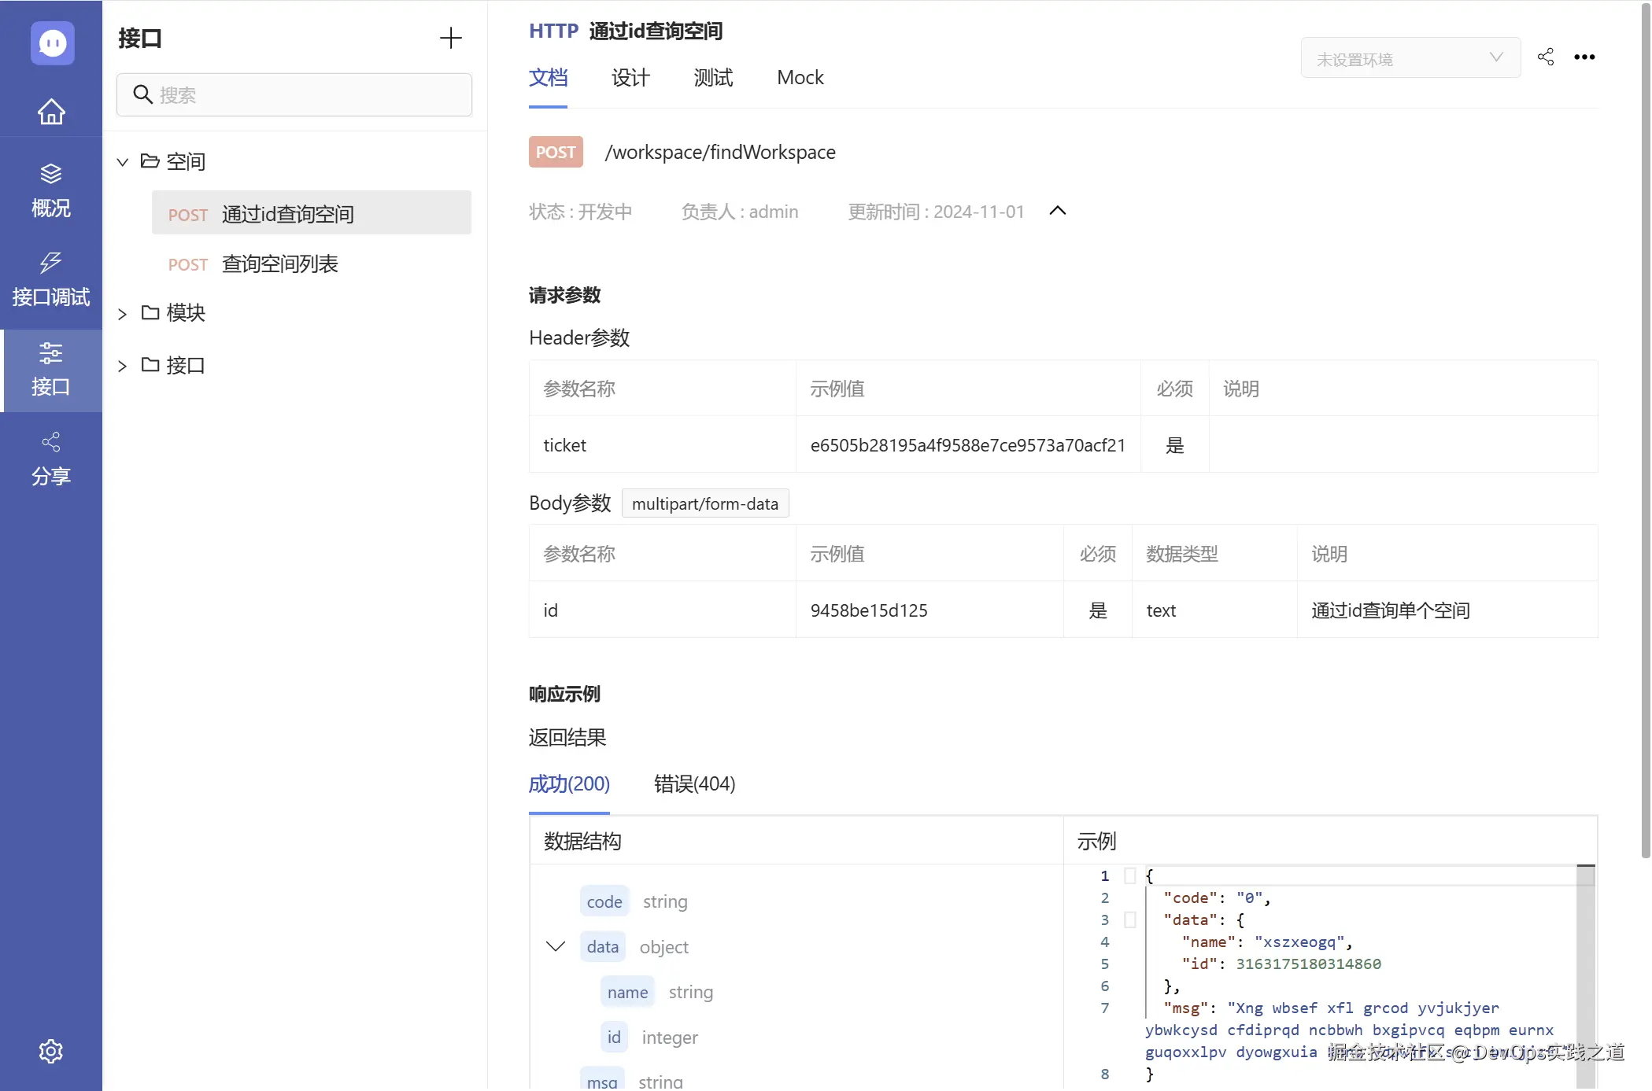
Task: Open the home icon in sidebar
Action: tap(50, 112)
